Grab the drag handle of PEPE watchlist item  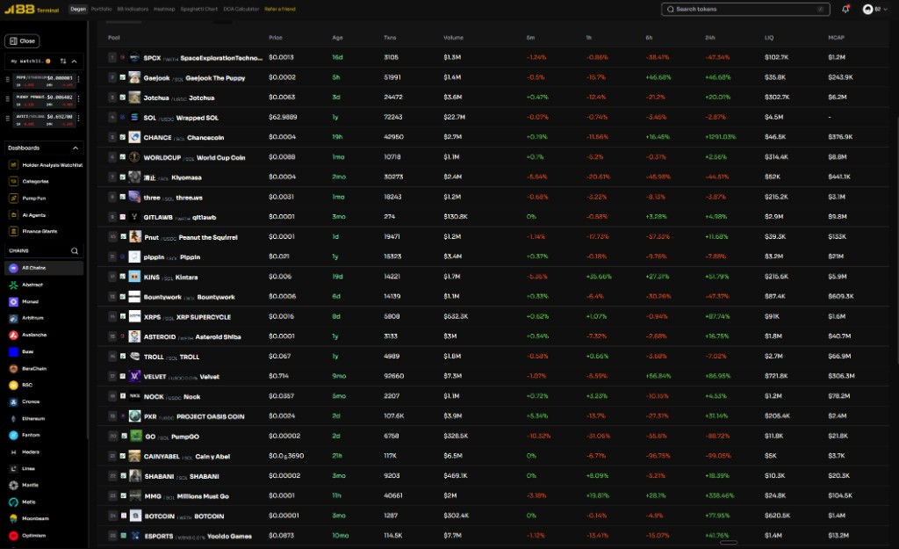[x=7, y=79]
